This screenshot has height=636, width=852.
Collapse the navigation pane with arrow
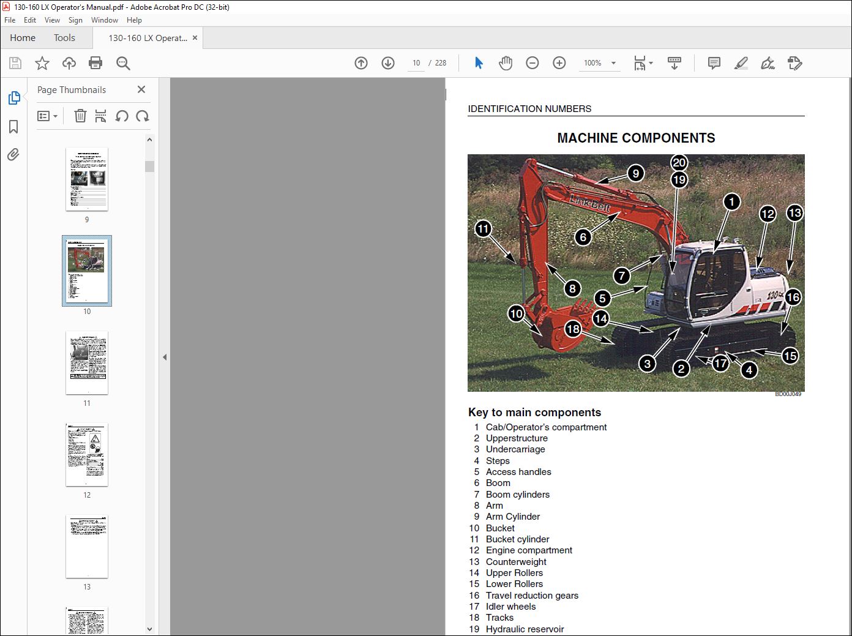(x=165, y=357)
